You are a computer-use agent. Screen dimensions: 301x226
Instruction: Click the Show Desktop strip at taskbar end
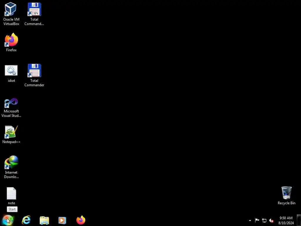click(x=299, y=220)
